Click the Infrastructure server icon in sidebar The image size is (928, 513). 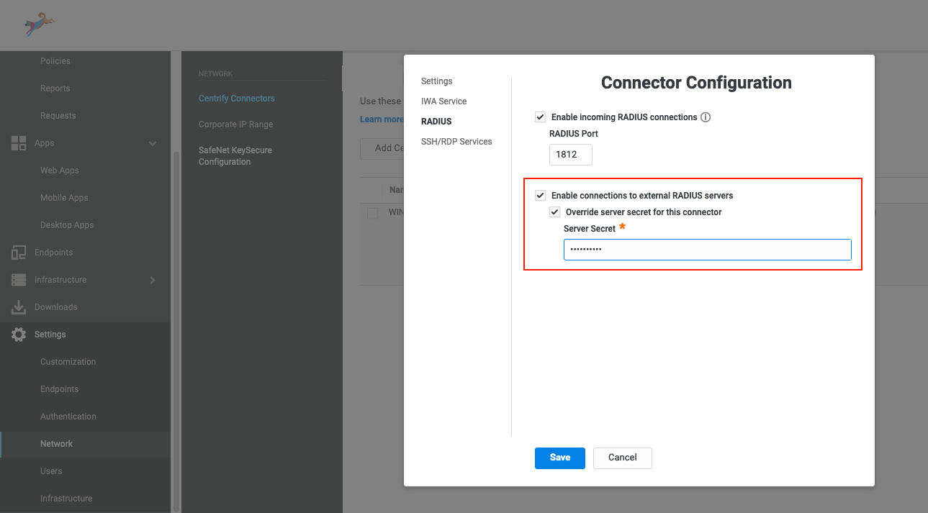(18, 279)
